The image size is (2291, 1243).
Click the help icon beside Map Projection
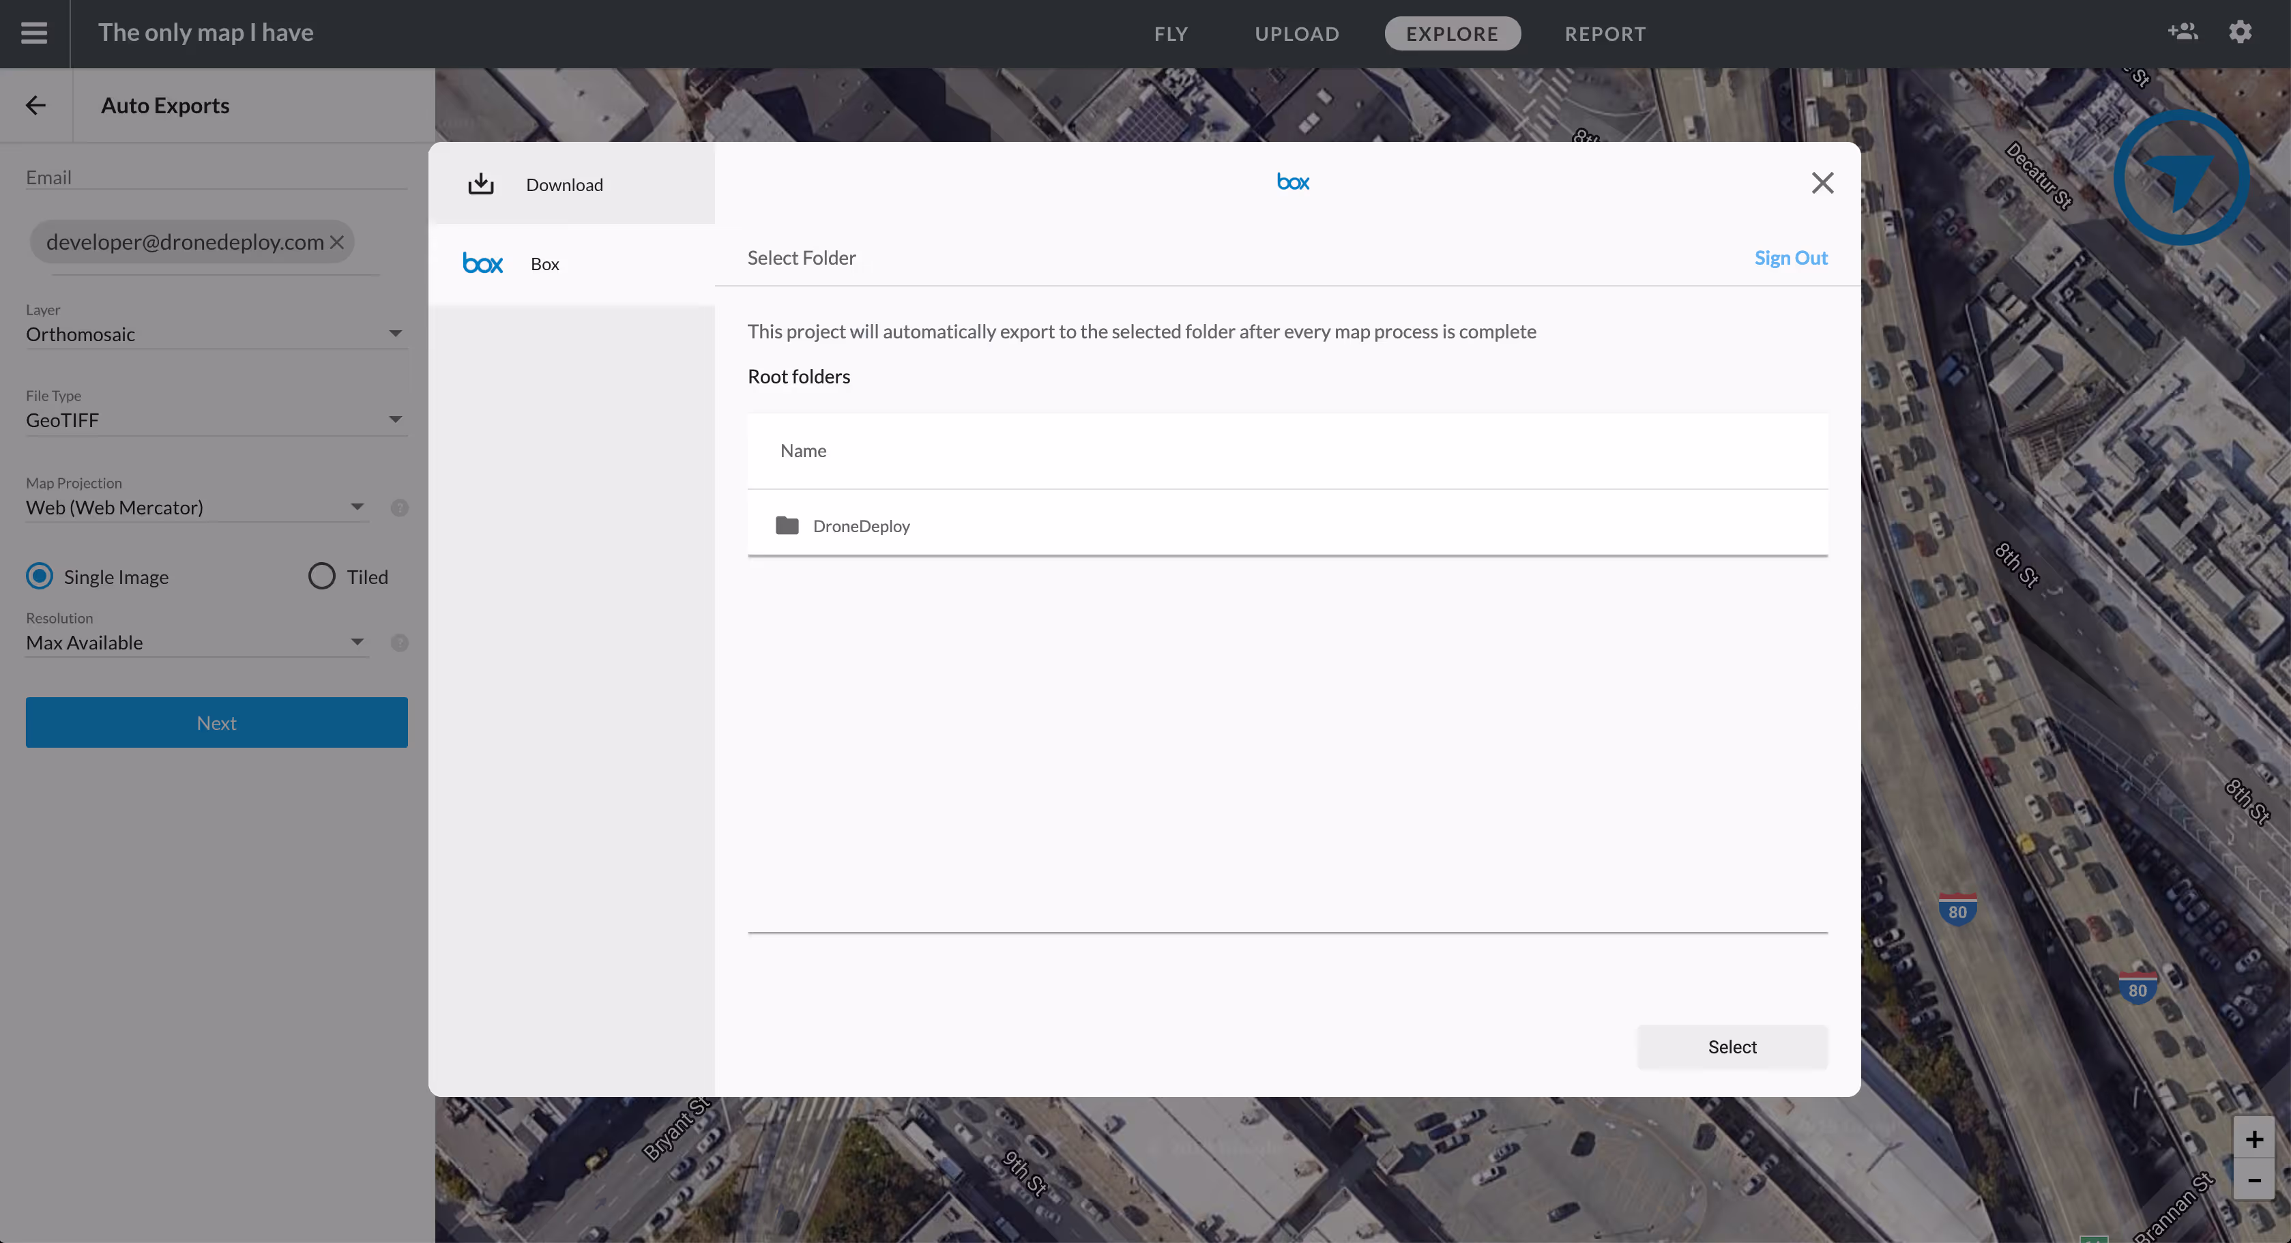[x=399, y=508]
